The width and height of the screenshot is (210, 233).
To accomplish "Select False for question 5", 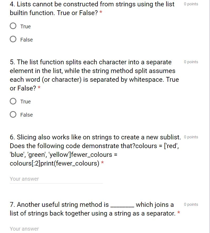I will [13, 115].
